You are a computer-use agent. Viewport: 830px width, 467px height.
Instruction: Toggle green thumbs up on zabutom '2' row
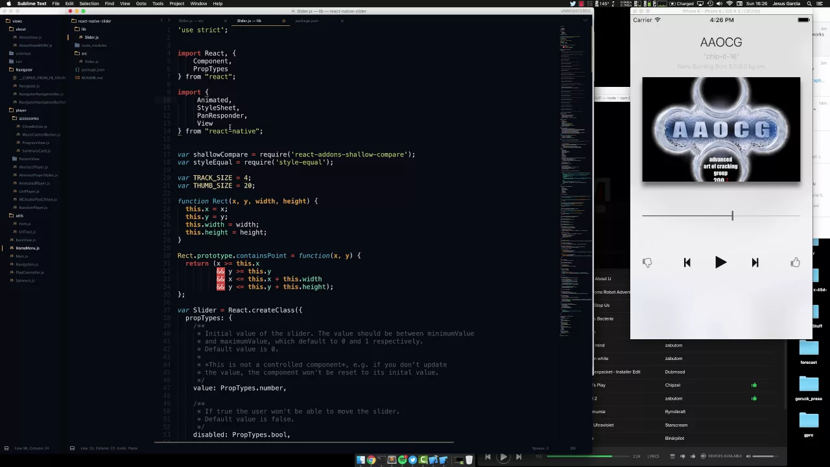click(x=753, y=398)
